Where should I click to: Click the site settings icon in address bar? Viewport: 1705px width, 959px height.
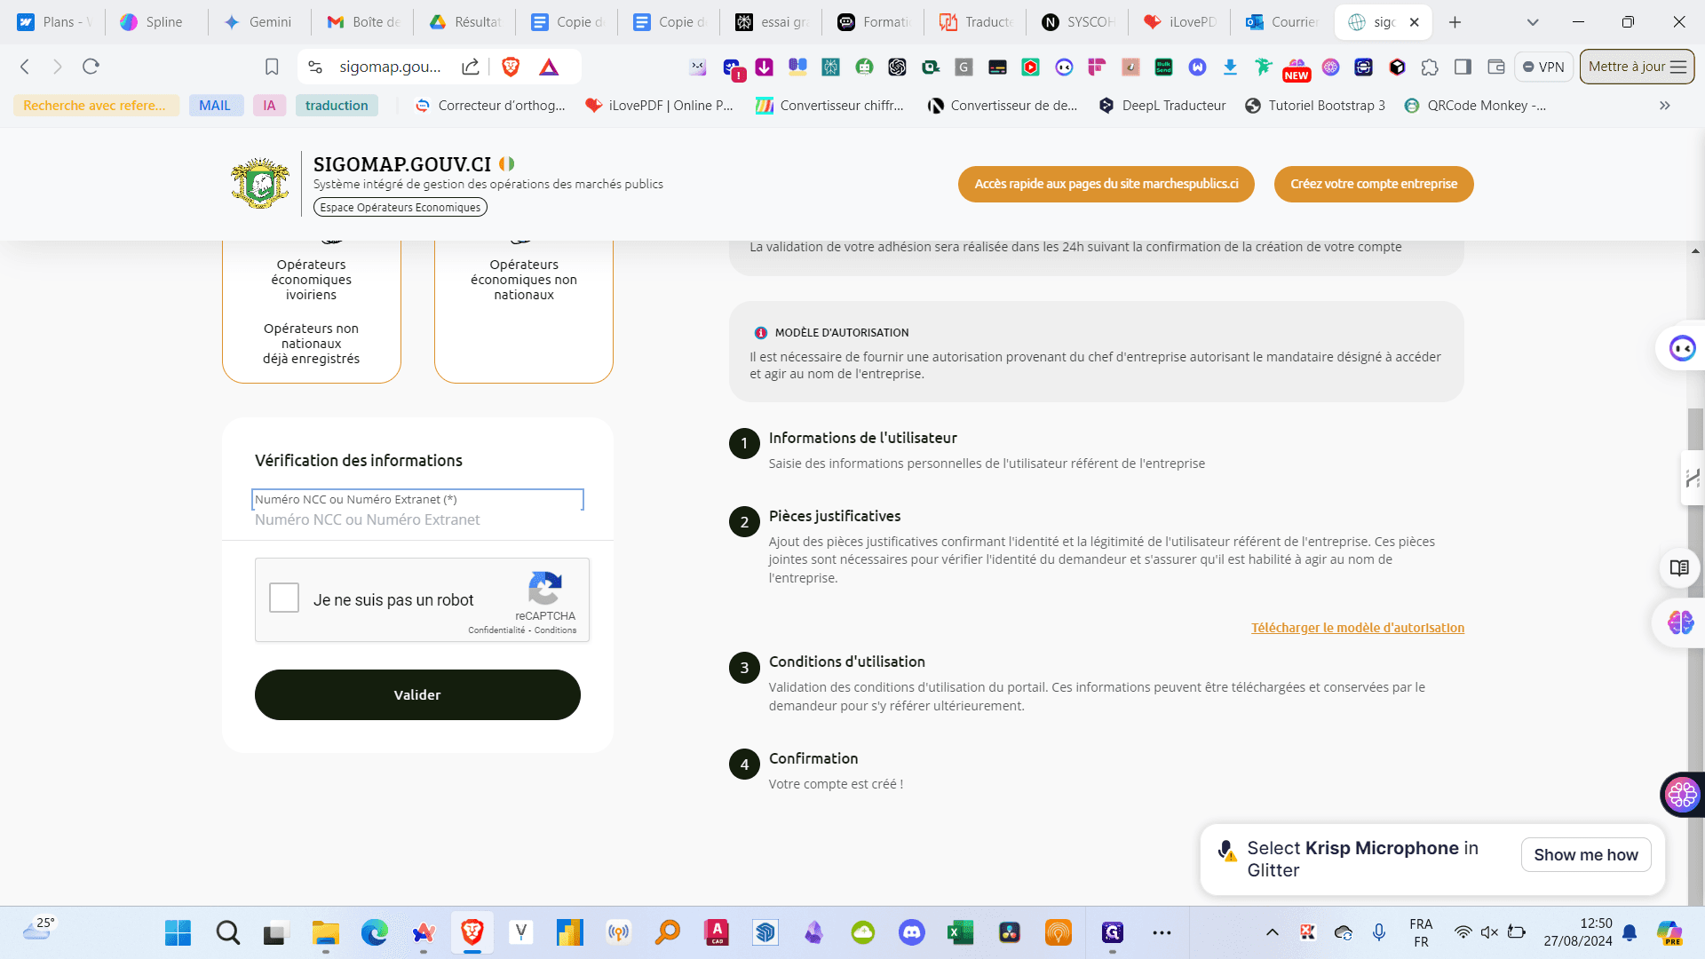coord(315,67)
